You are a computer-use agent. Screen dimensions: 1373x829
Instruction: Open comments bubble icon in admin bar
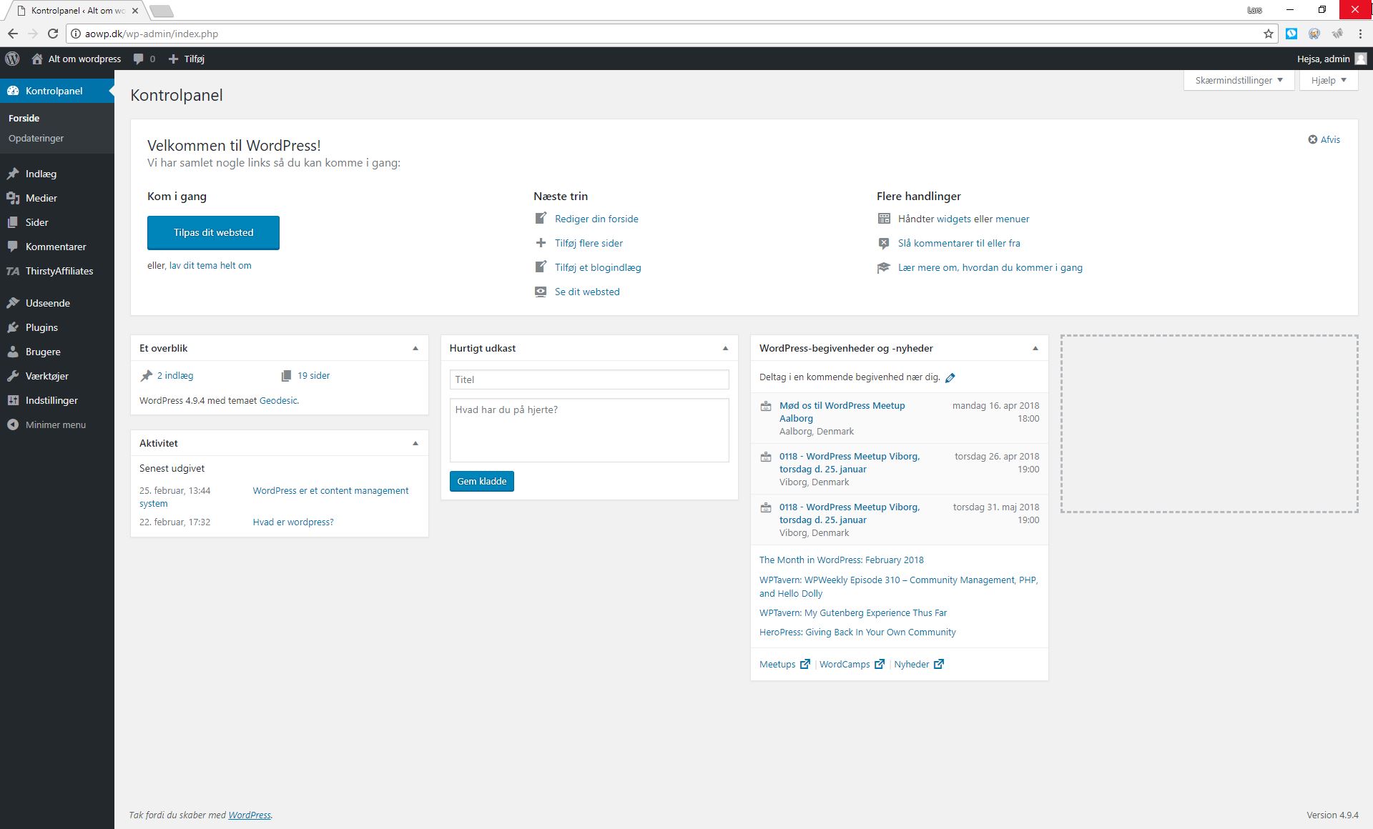139,59
